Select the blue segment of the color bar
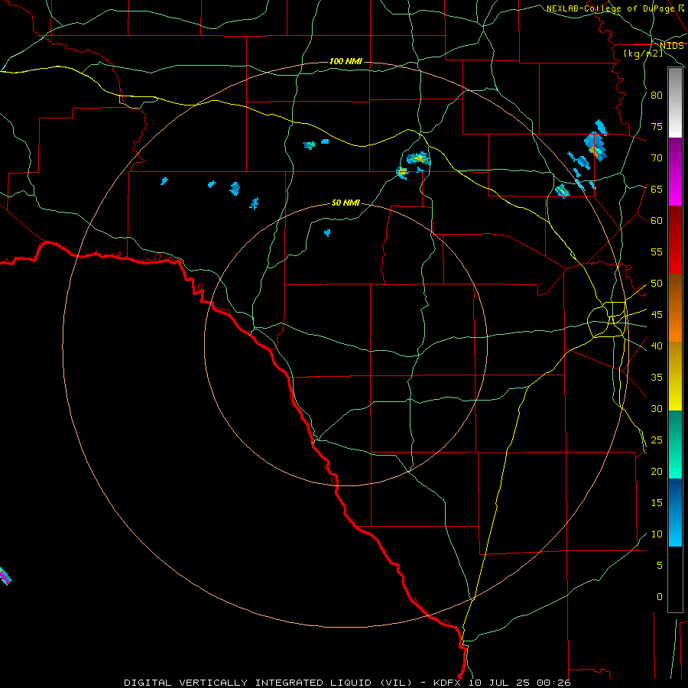688x688 pixels. pyautogui.click(x=675, y=512)
